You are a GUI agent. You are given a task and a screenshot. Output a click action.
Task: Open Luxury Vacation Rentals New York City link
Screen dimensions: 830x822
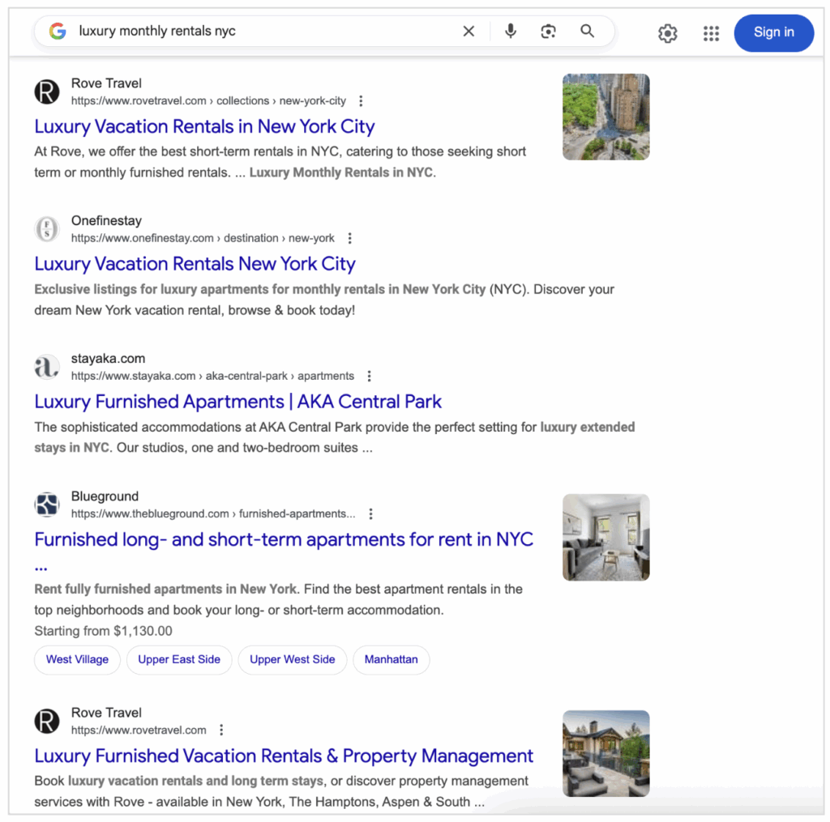click(x=195, y=264)
